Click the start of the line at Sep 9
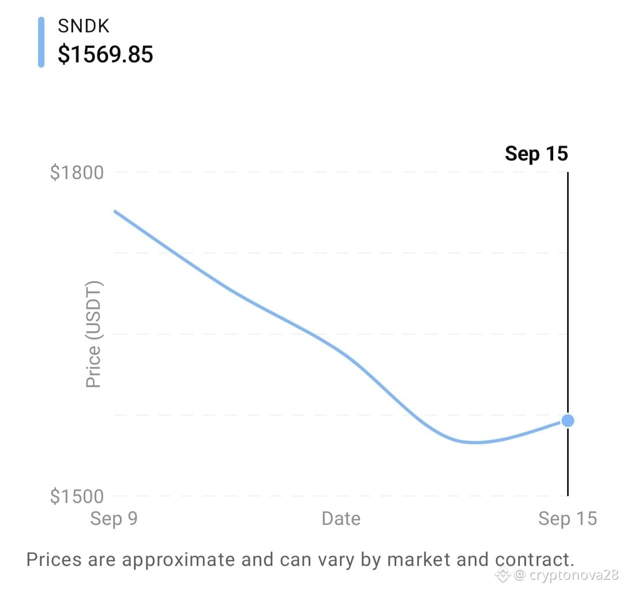623x589 pixels. click(x=115, y=211)
